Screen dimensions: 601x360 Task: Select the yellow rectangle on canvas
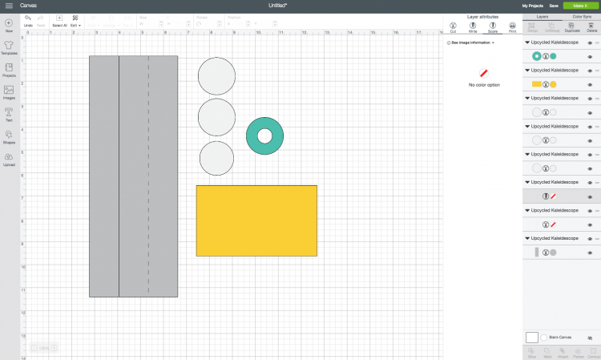(x=256, y=220)
